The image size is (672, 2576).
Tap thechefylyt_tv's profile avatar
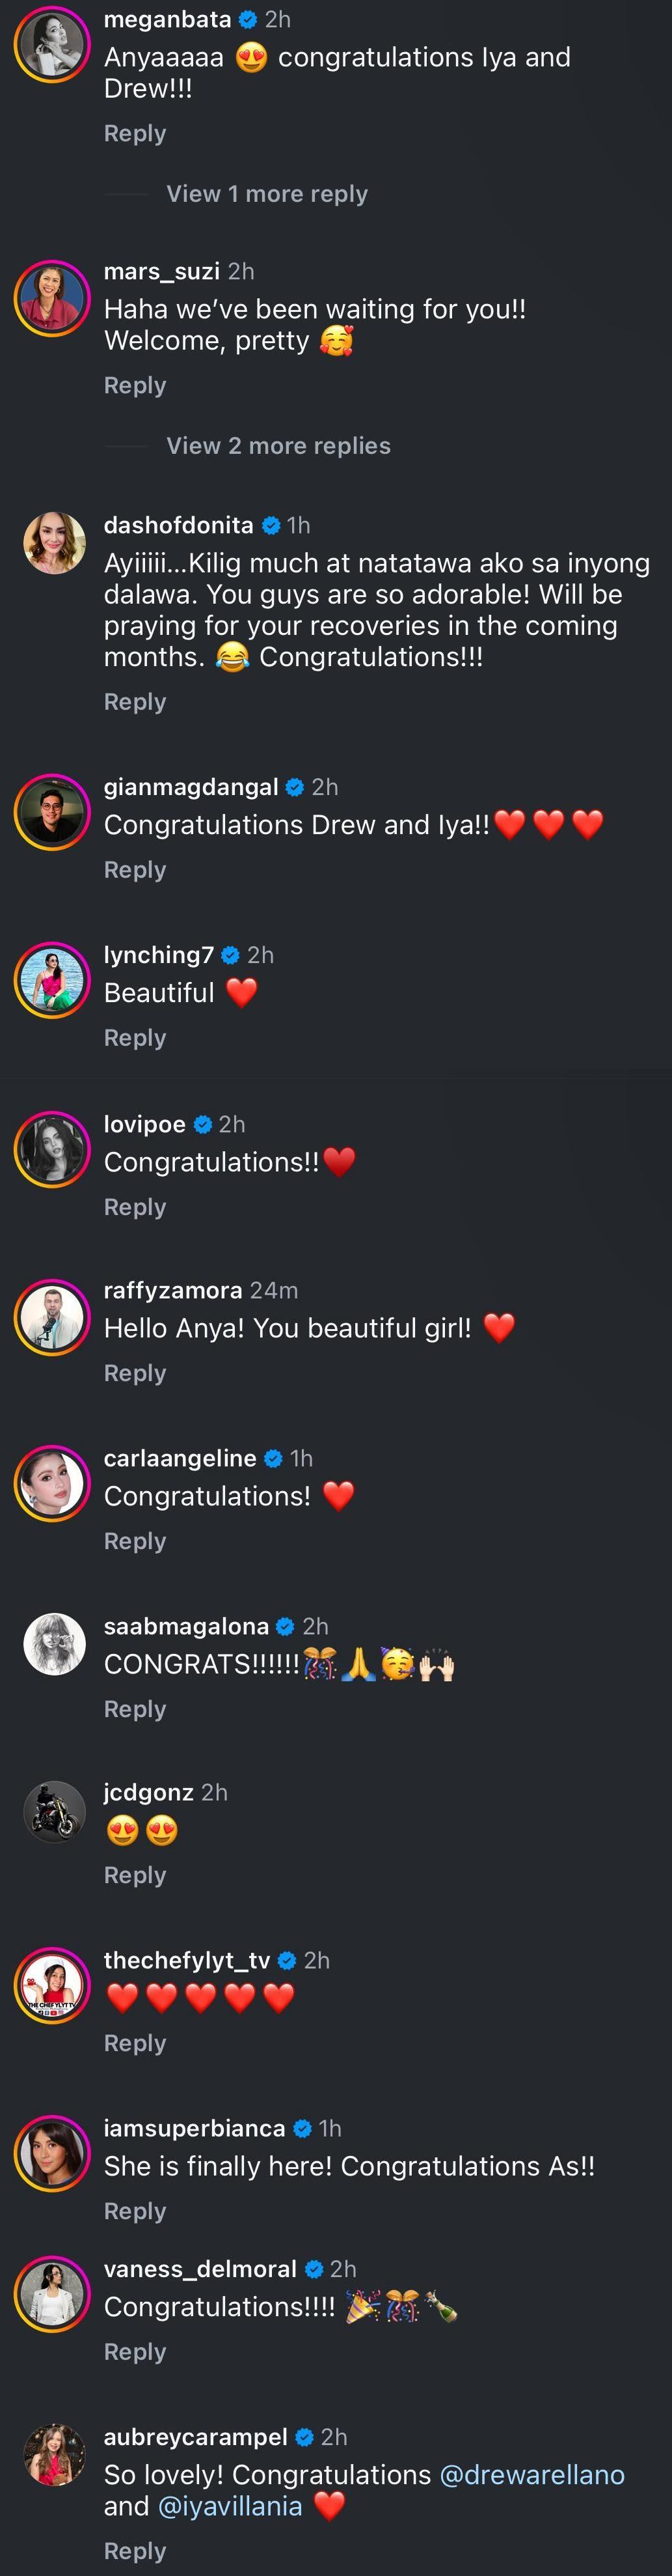(x=52, y=1985)
